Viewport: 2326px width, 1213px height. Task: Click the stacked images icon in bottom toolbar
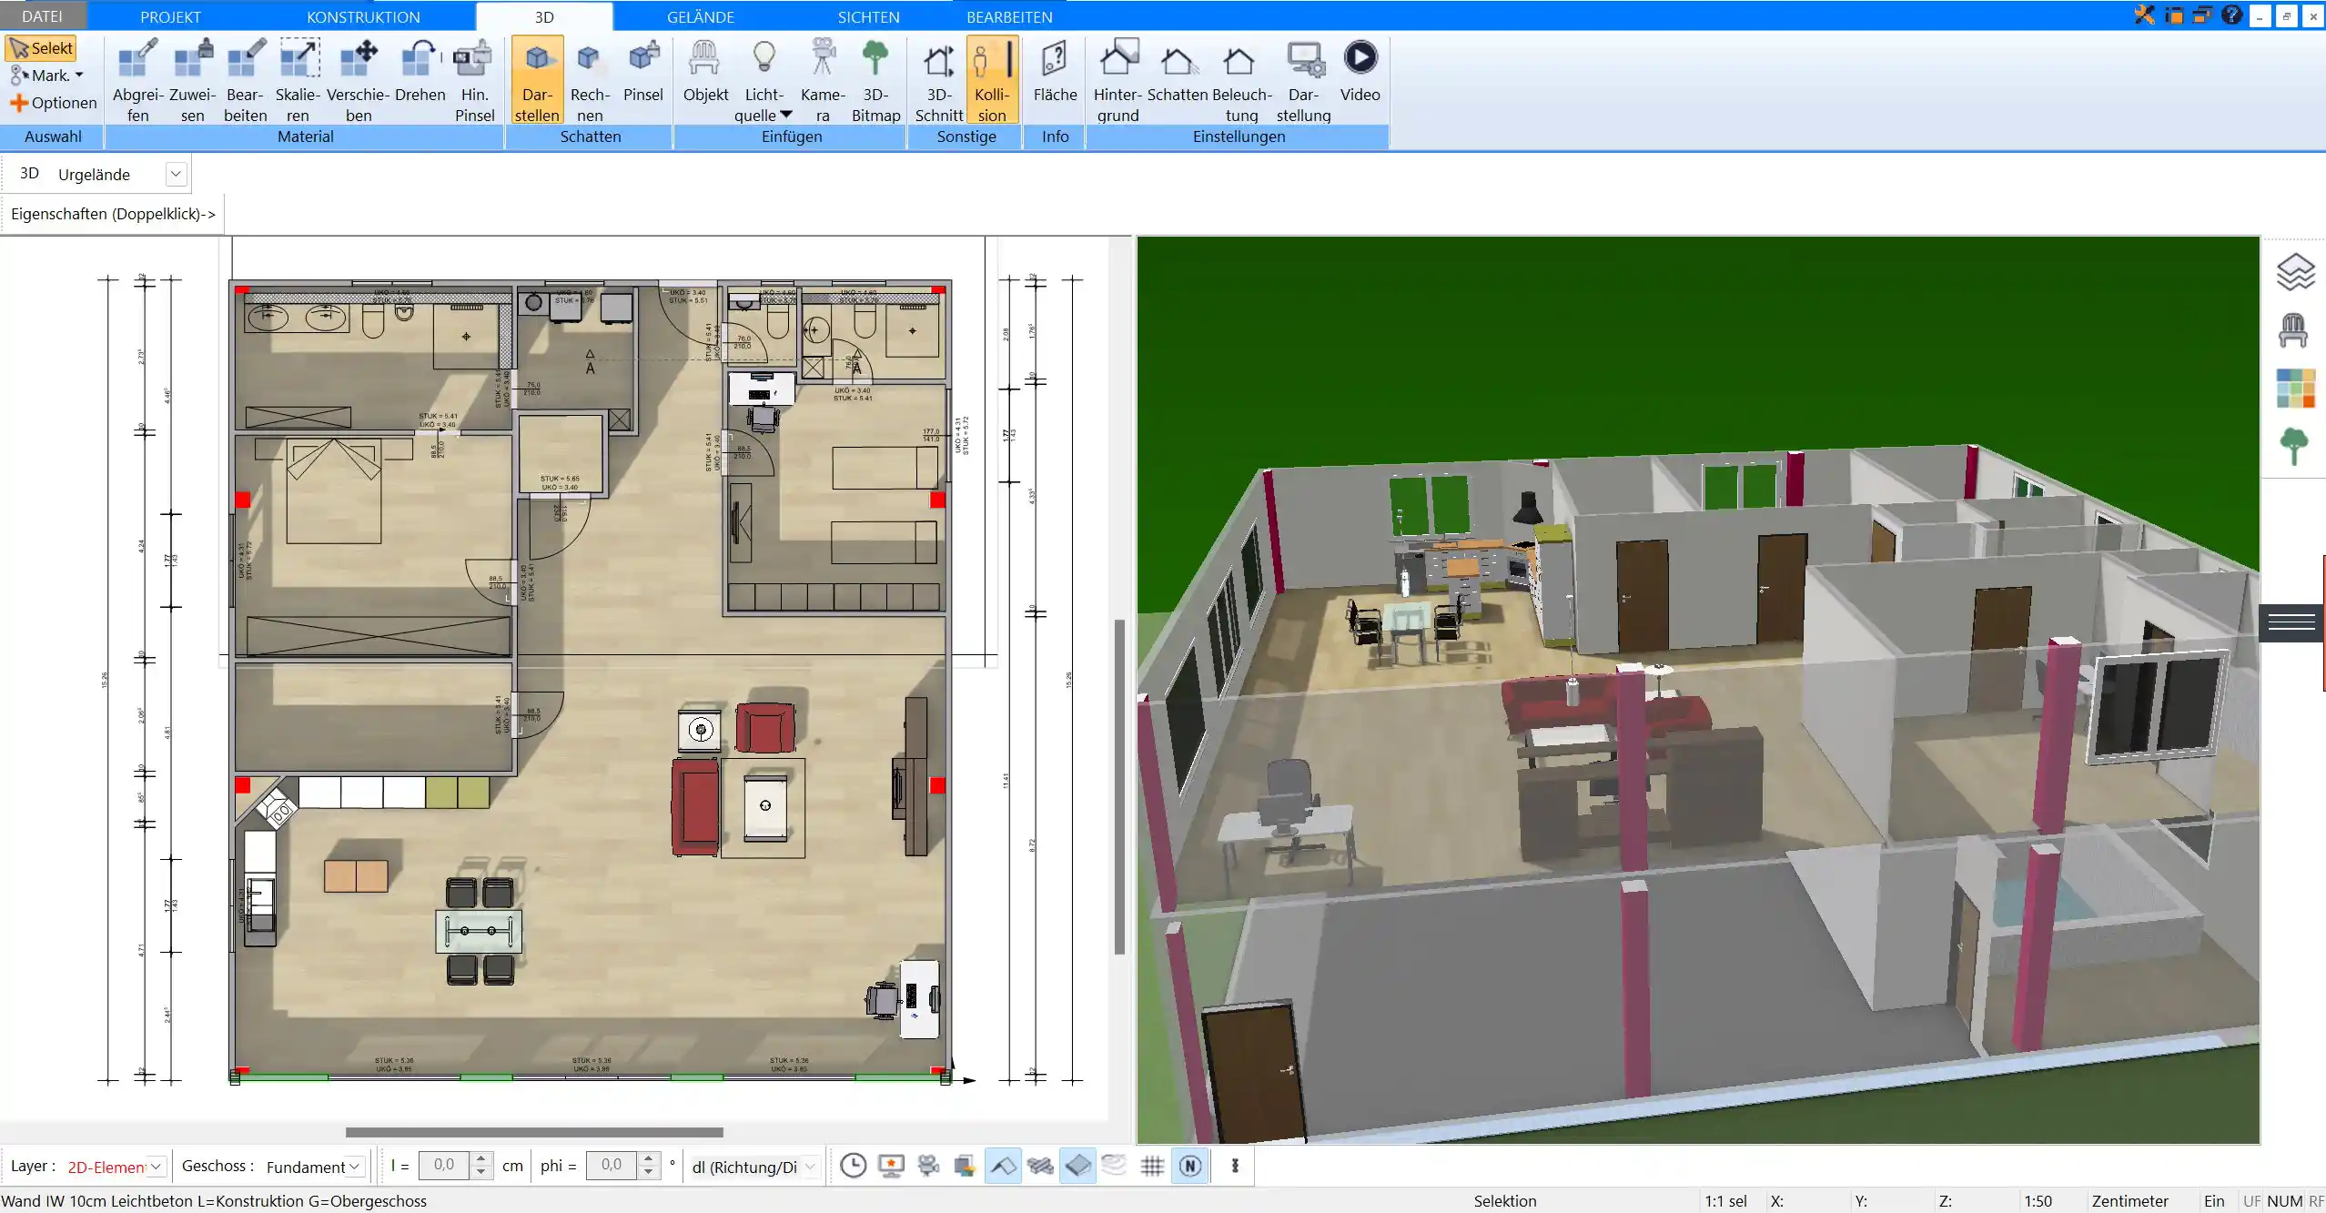pos(965,1166)
